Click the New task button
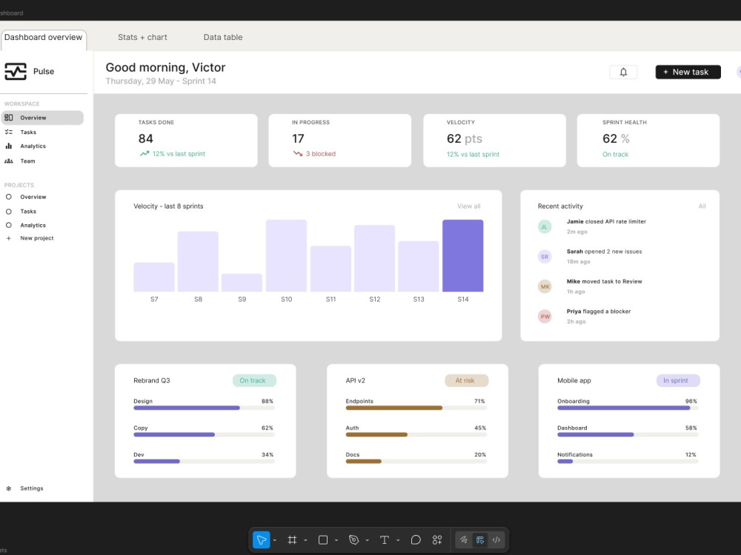 [688, 73]
